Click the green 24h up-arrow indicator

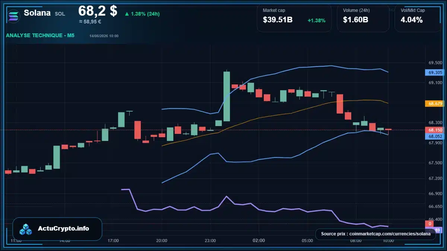[x=127, y=14]
